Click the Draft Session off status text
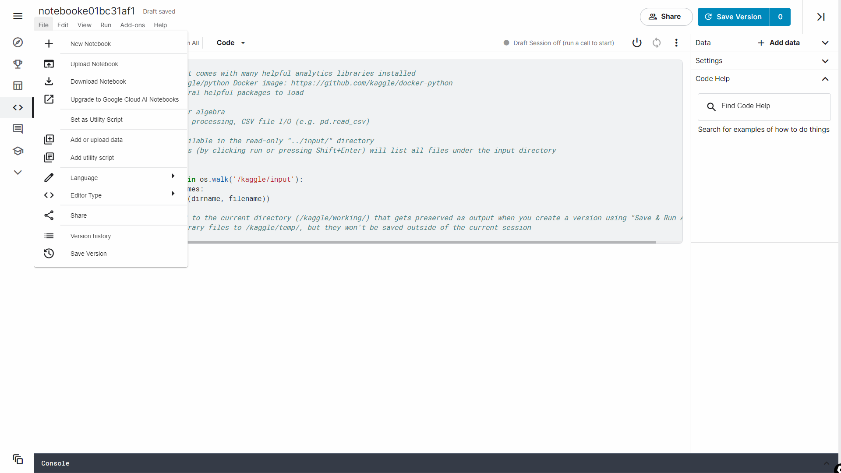Image resolution: width=841 pixels, height=473 pixels. click(563, 43)
